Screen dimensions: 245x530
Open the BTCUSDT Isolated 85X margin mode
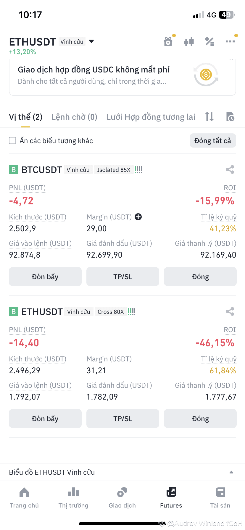pos(114,170)
